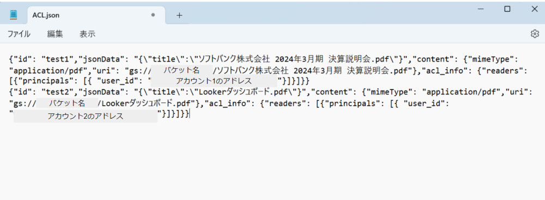Open the ファイル menu
Image resolution: width=545 pixels, height=200 pixels.
(19, 34)
